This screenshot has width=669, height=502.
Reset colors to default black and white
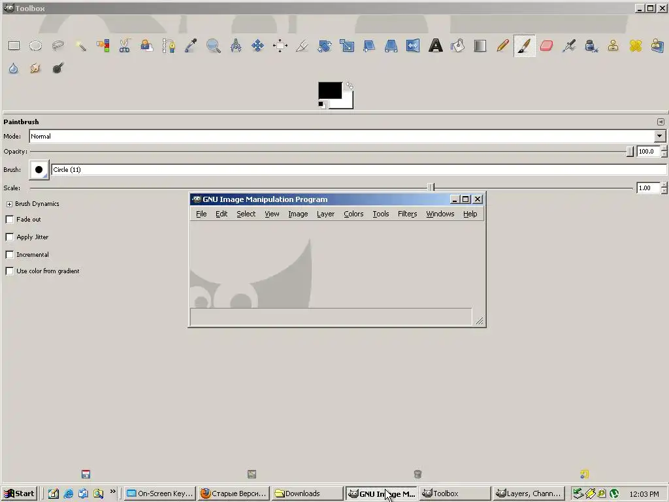coord(321,105)
